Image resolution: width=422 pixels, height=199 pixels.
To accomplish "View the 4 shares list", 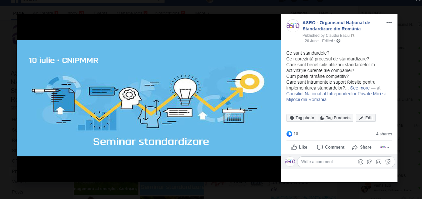I will (x=384, y=134).
